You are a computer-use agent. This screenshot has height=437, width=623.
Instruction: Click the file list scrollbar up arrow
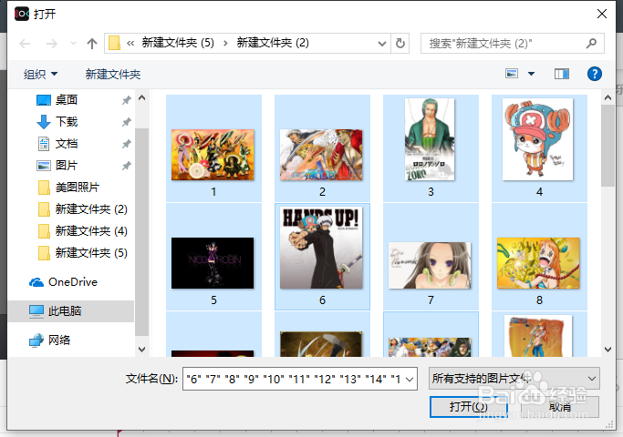click(607, 97)
